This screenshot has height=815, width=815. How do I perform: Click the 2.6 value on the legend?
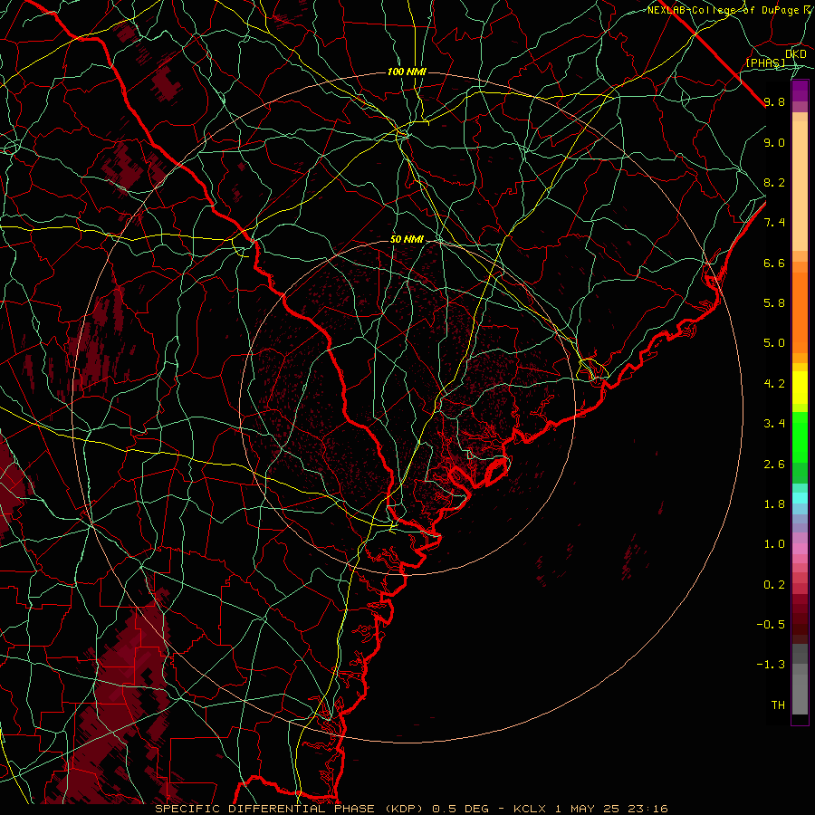tap(774, 465)
